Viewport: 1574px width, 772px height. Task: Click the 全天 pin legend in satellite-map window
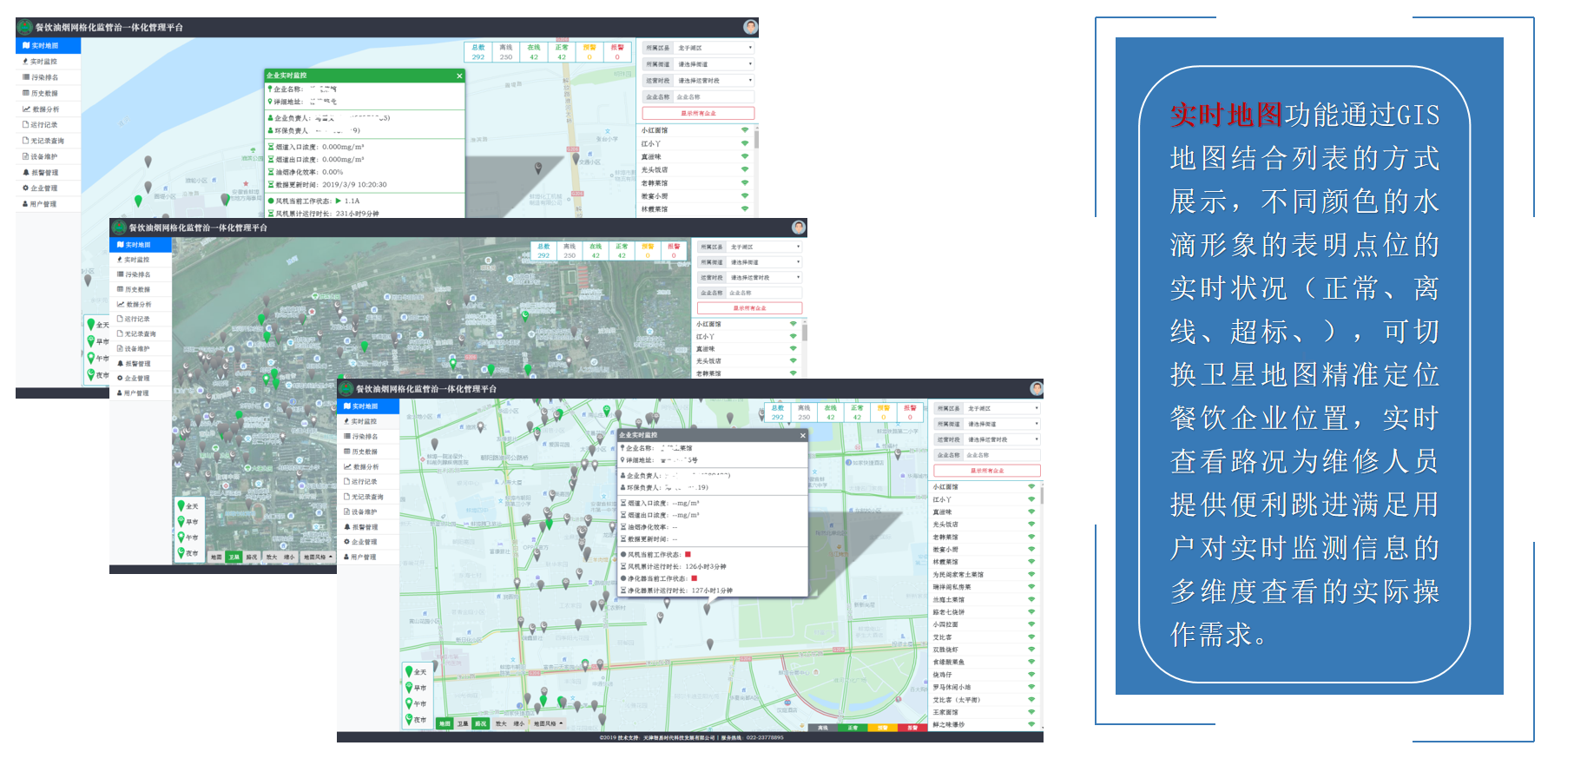point(188,505)
